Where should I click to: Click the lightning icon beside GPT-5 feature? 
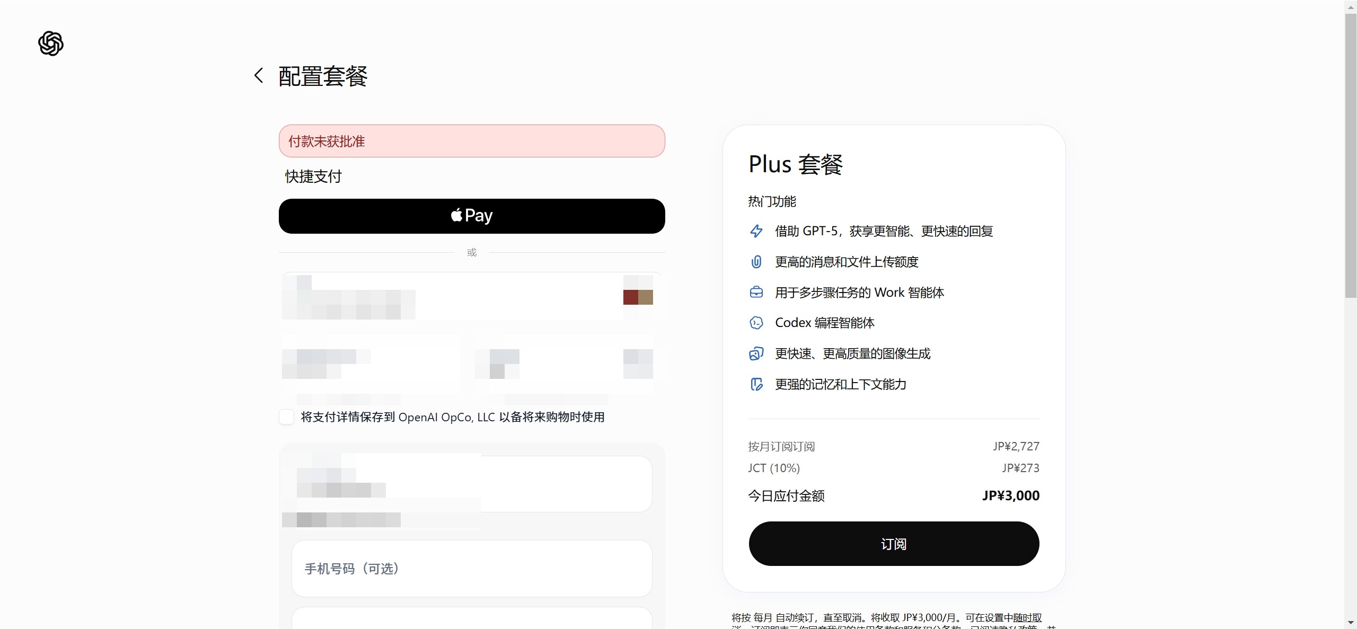(x=756, y=231)
